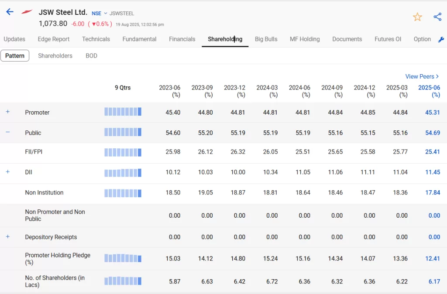The width and height of the screenshot is (447, 294).
Task: Click the DII 2025-06 value 11.45
Action: tap(433, 172)
